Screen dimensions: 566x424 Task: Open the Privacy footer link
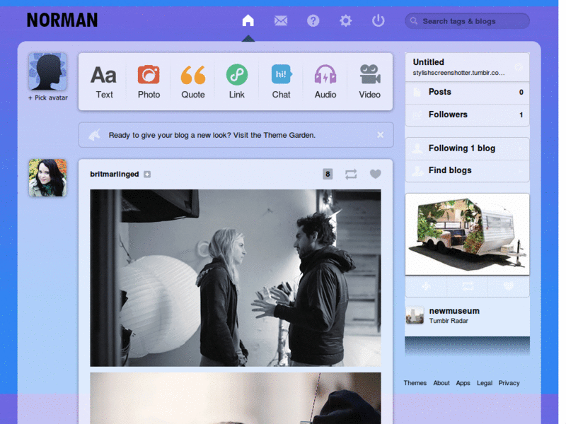(509, 383)
